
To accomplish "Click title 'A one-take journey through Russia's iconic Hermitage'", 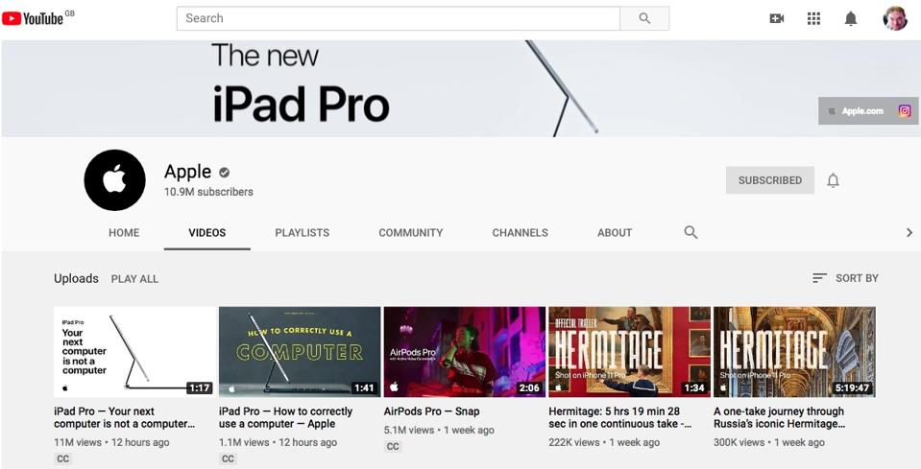I will [x=780, y=417].
